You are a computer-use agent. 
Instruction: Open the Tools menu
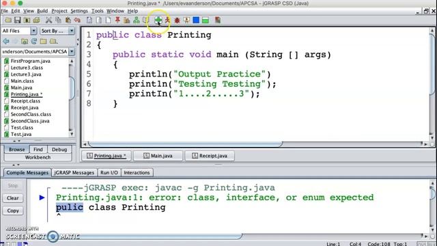click(x=98, y=11)
